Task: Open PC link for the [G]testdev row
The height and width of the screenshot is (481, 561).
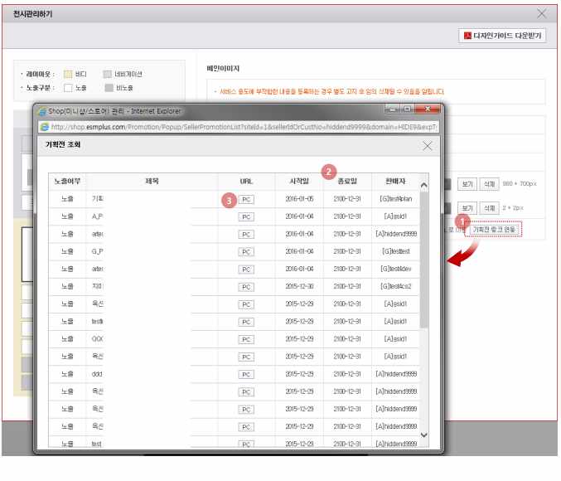Action: (246, 270)
